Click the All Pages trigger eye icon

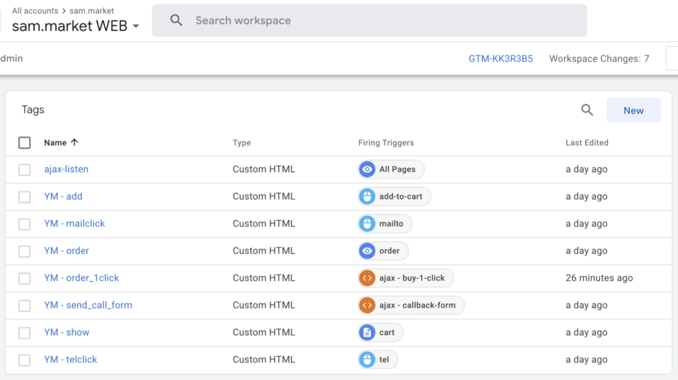click(367, 169)
